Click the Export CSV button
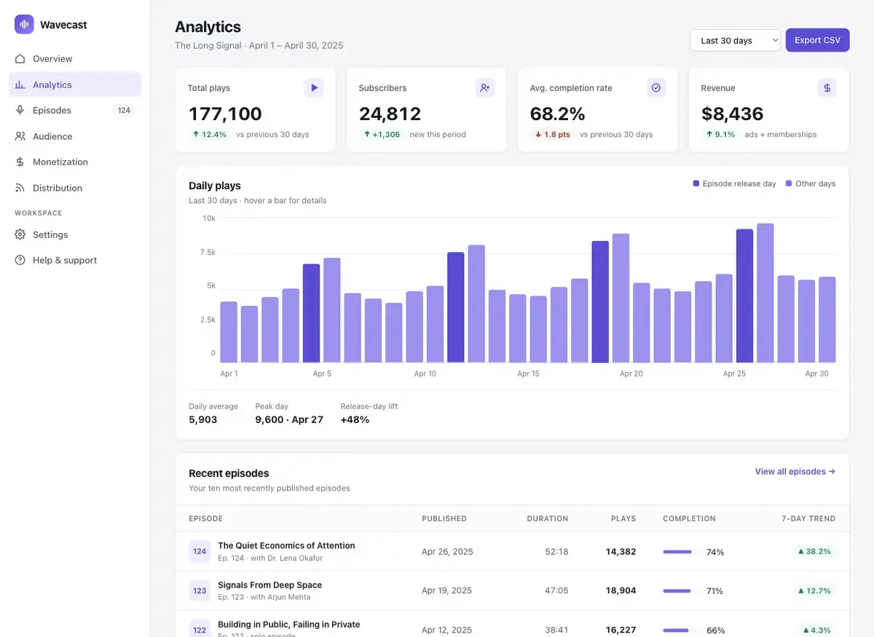874x637 pixels. (817, 40)
